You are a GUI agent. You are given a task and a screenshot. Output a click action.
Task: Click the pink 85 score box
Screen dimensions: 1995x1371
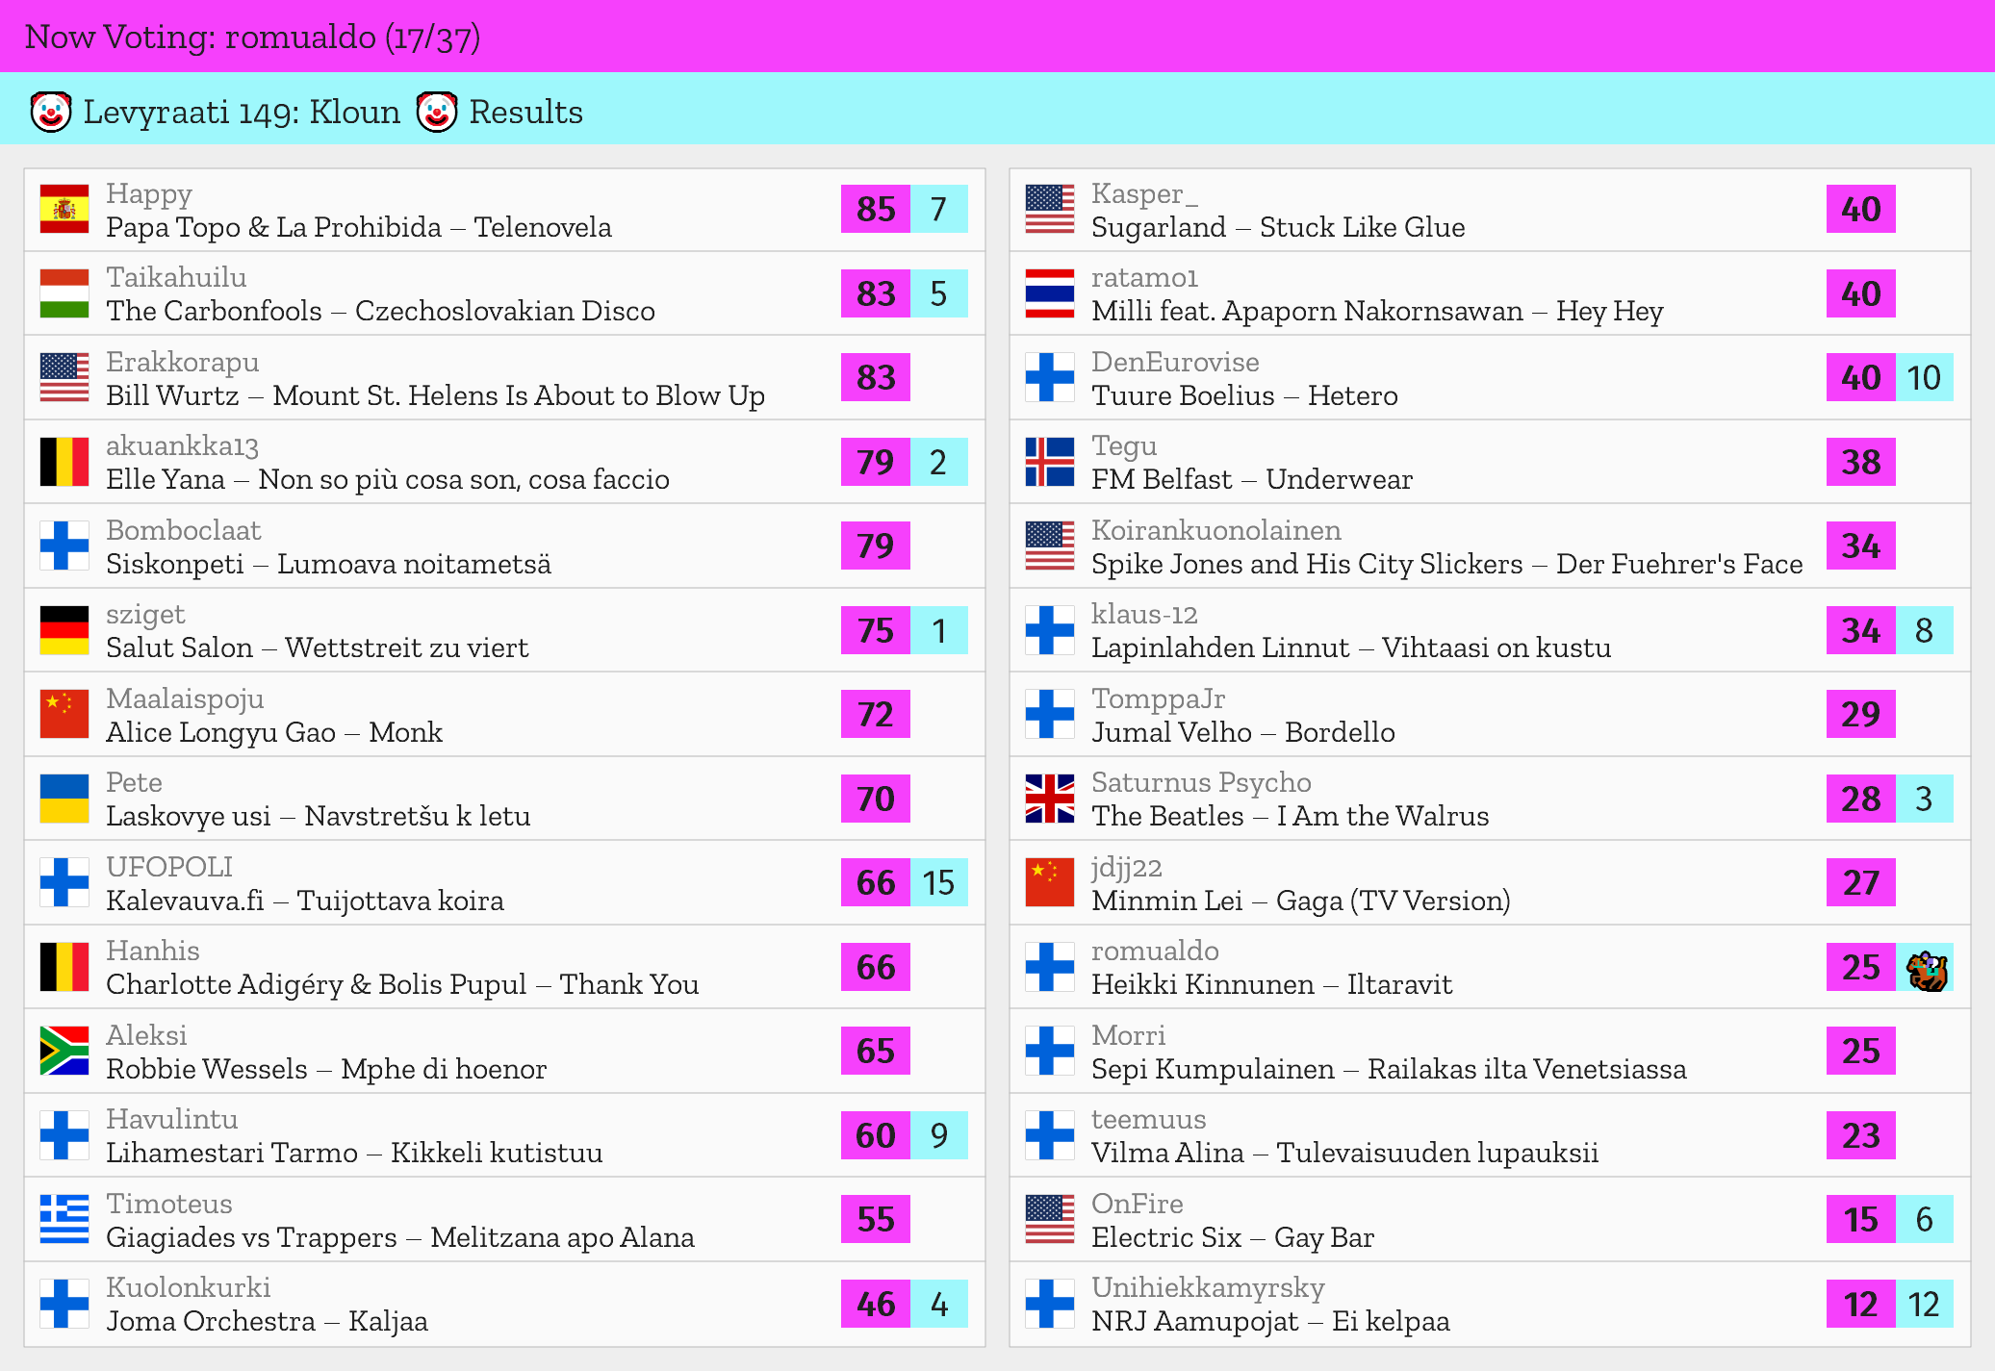pyautogui.click(x=875, y=210)
